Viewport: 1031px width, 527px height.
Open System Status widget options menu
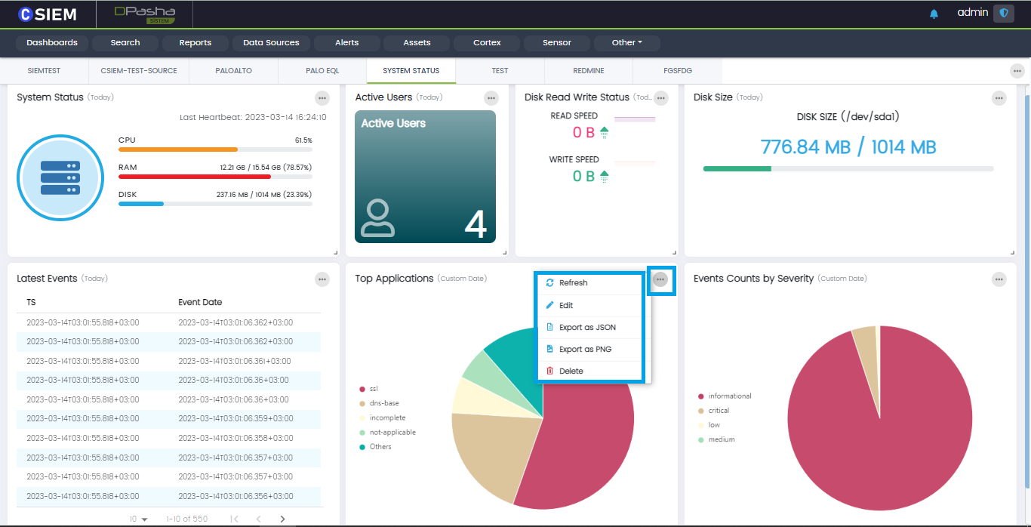322,97
